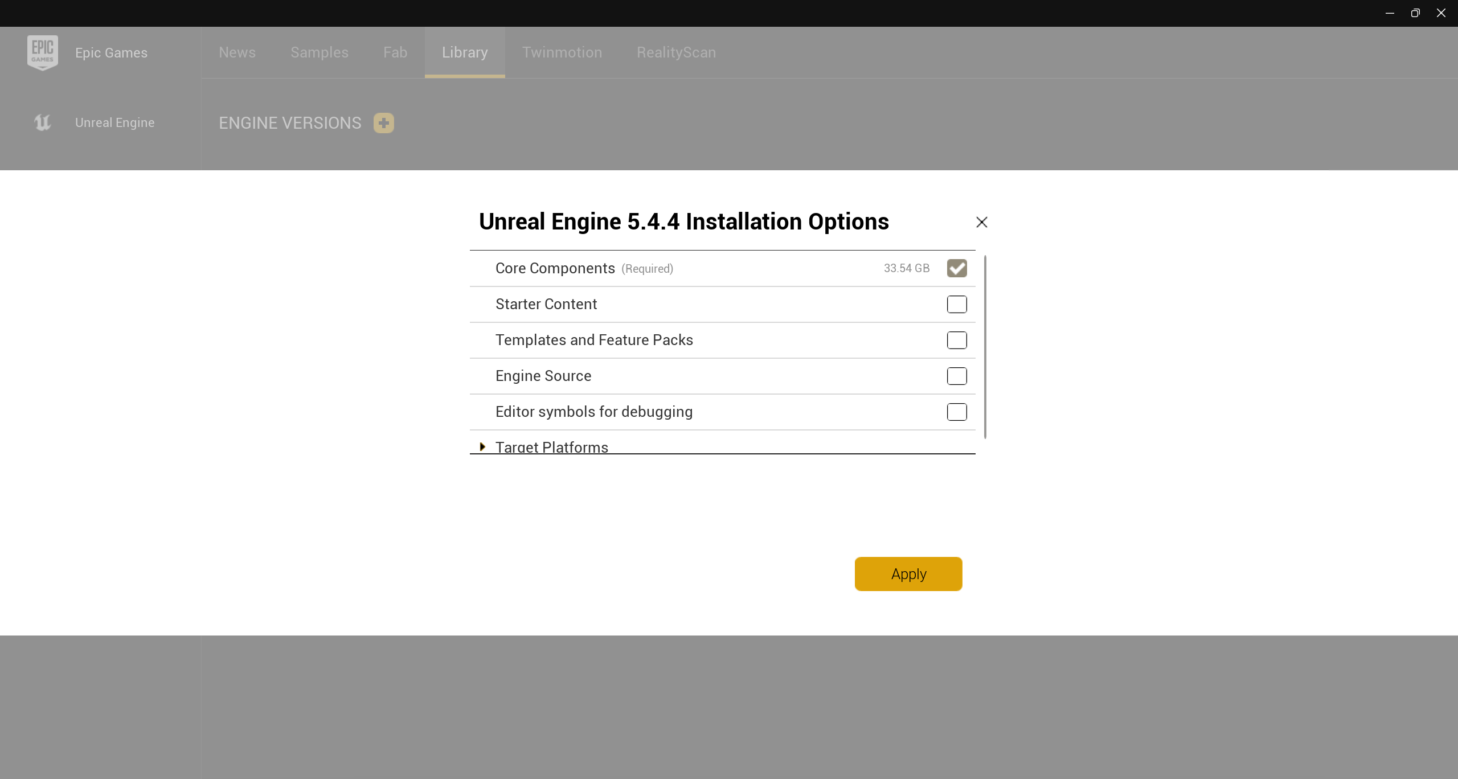This screenshot has width=1458, height=779.
Task: Click the options list vertical scrollbar
Action: (x=985, y=347)
